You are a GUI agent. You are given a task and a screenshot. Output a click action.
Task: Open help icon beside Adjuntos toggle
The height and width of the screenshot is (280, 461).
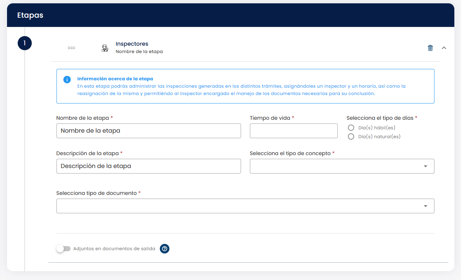[165, 249]
